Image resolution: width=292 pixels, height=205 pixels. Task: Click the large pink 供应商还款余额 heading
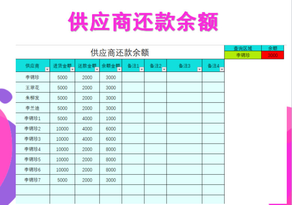point(143,21)
